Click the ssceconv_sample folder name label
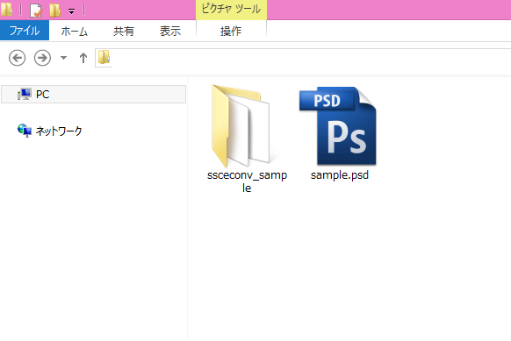 (247, 181)
